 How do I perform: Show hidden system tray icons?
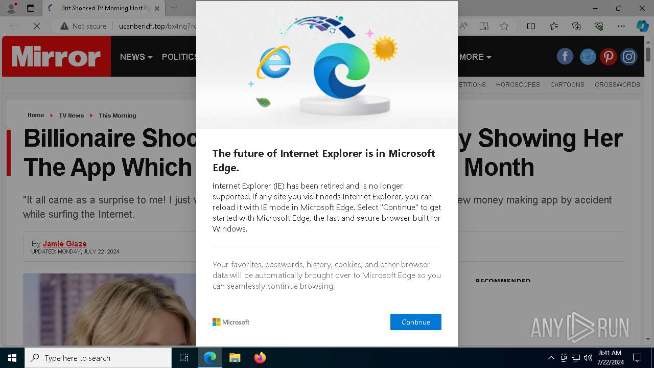[551, 358]
